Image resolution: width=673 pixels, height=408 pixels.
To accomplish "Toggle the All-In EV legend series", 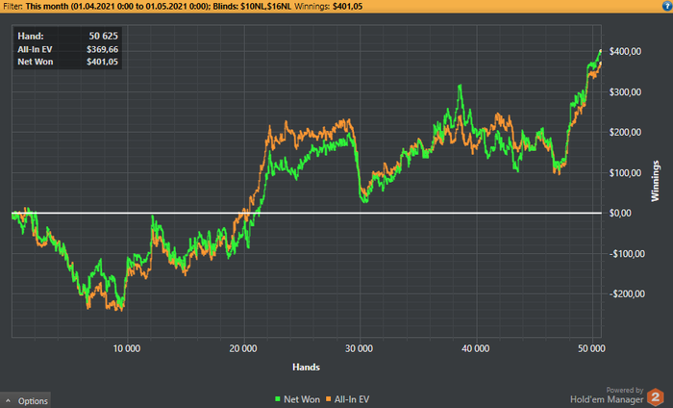I will click(x=348, y=399).
